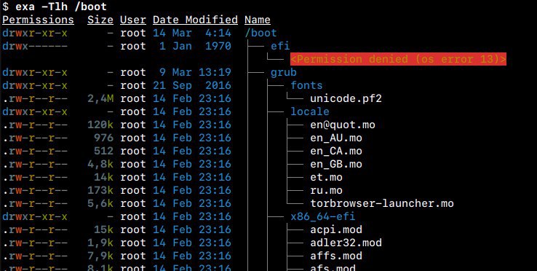Image resolution: width=537 pixels, height=271 pixels.
Task: Click the 976 size value for en_AU.mo
Action: pyautogui.click(x=103, y=138)
